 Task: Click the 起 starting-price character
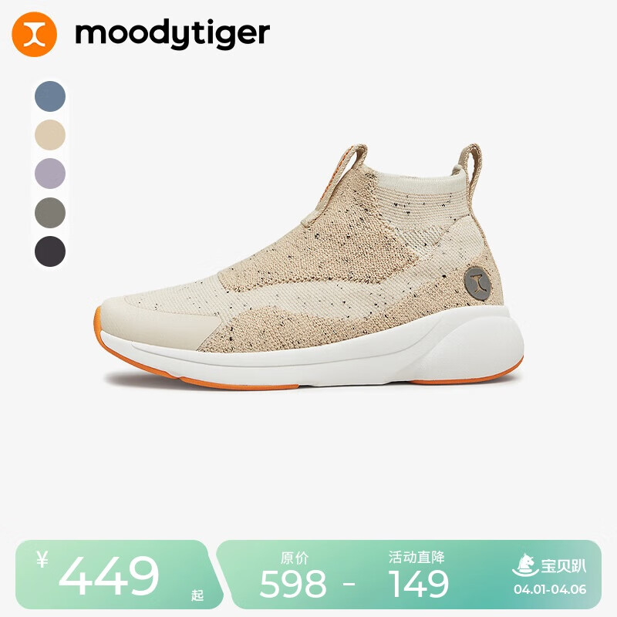tap(197, 595)
